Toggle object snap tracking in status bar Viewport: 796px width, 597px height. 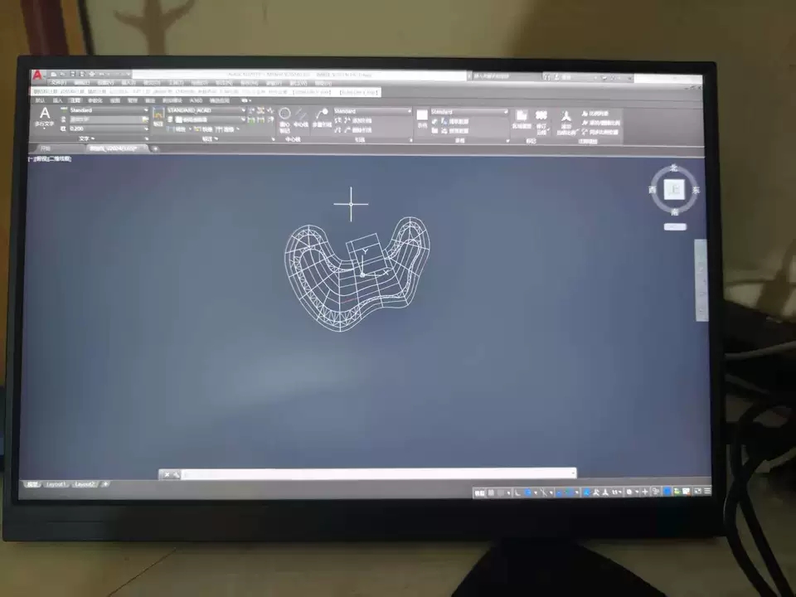click(x=558, y=493)
